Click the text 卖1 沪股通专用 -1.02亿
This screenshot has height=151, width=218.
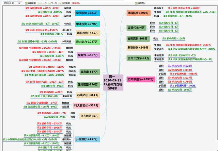coord(183,86)
